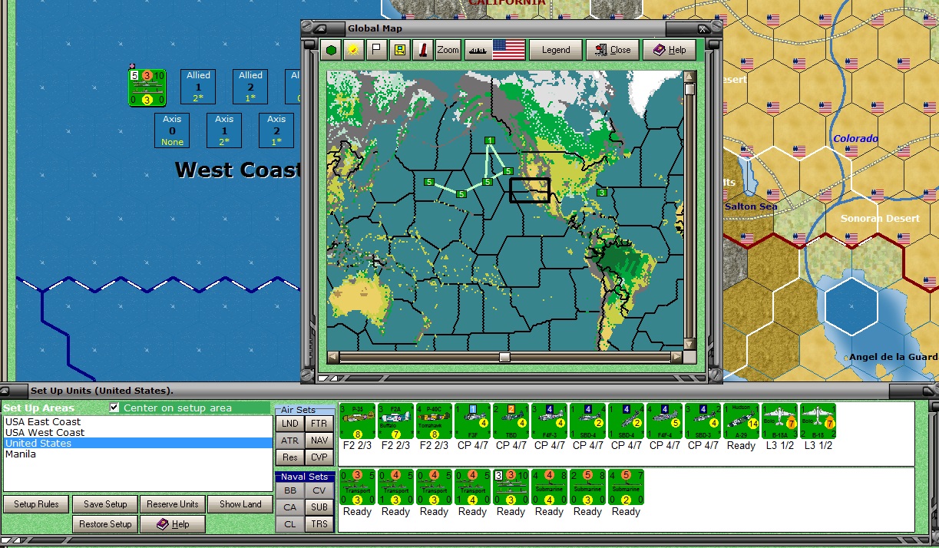
Task: Select the F3F carrier plane counter
Action: (x=472, y=421)
